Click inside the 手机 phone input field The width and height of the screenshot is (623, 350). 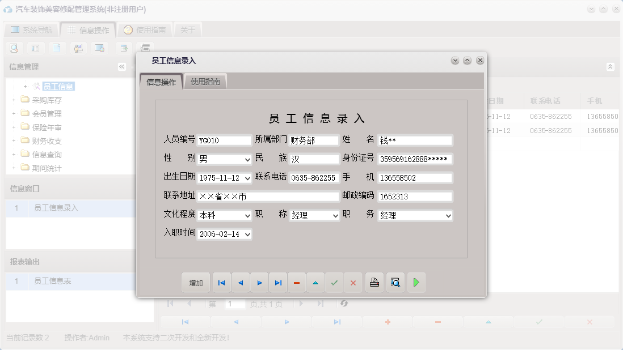pos(414,178)
